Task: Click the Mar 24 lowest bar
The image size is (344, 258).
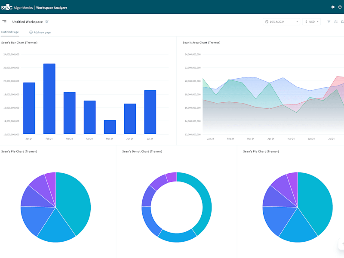Action: pyautogui.click(x=110, y=127)
